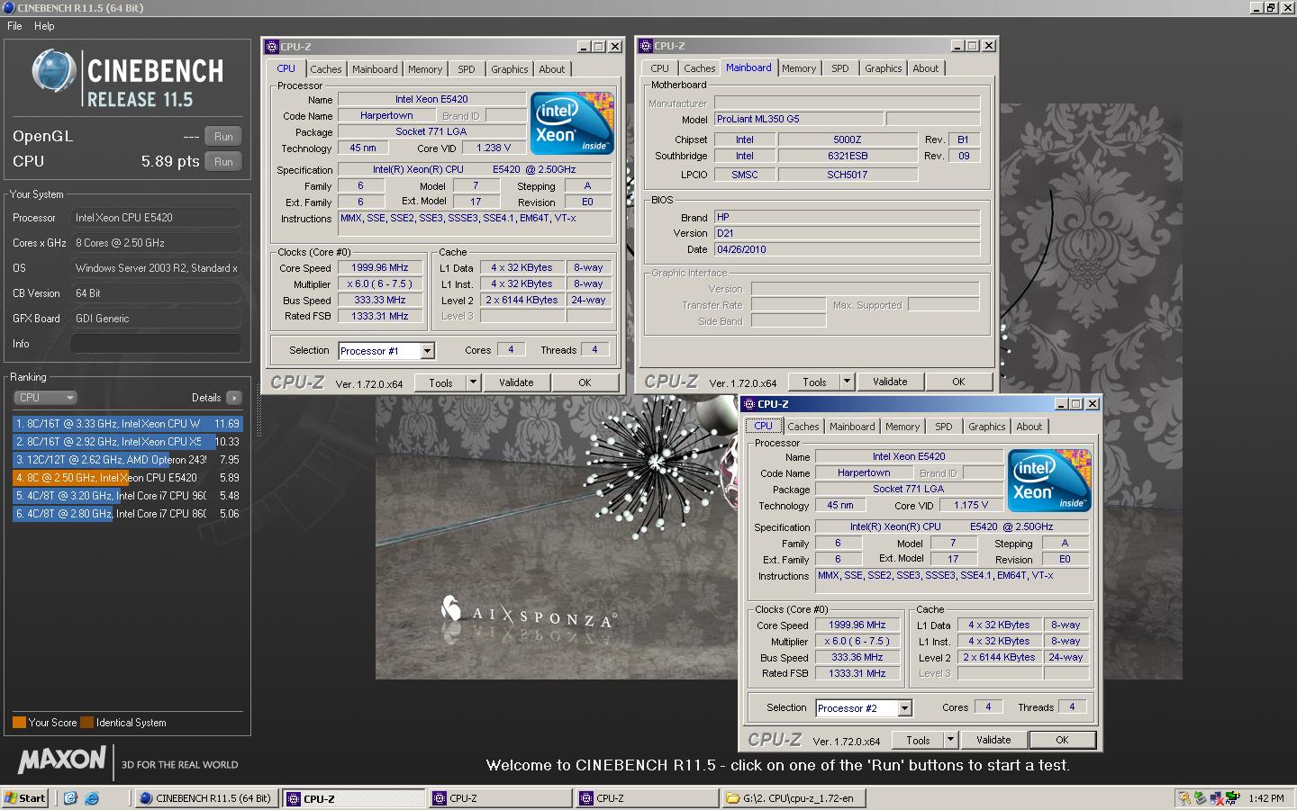Click Core VID value 1.175 V
This screenshot has height=810, width=1297.
(971, 505)
